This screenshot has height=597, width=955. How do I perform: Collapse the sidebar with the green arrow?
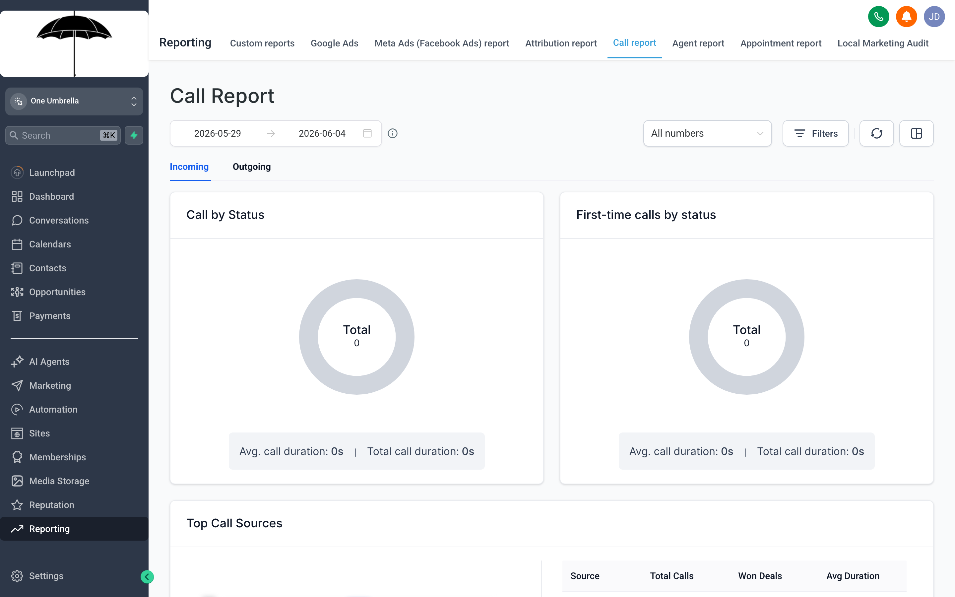[x=147, y=577]
